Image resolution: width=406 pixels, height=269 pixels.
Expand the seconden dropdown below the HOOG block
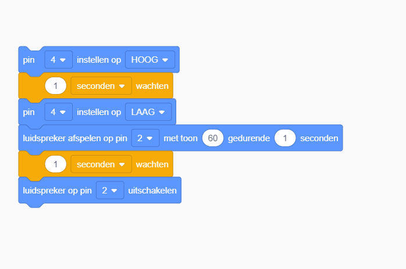(x=101, y=85)
